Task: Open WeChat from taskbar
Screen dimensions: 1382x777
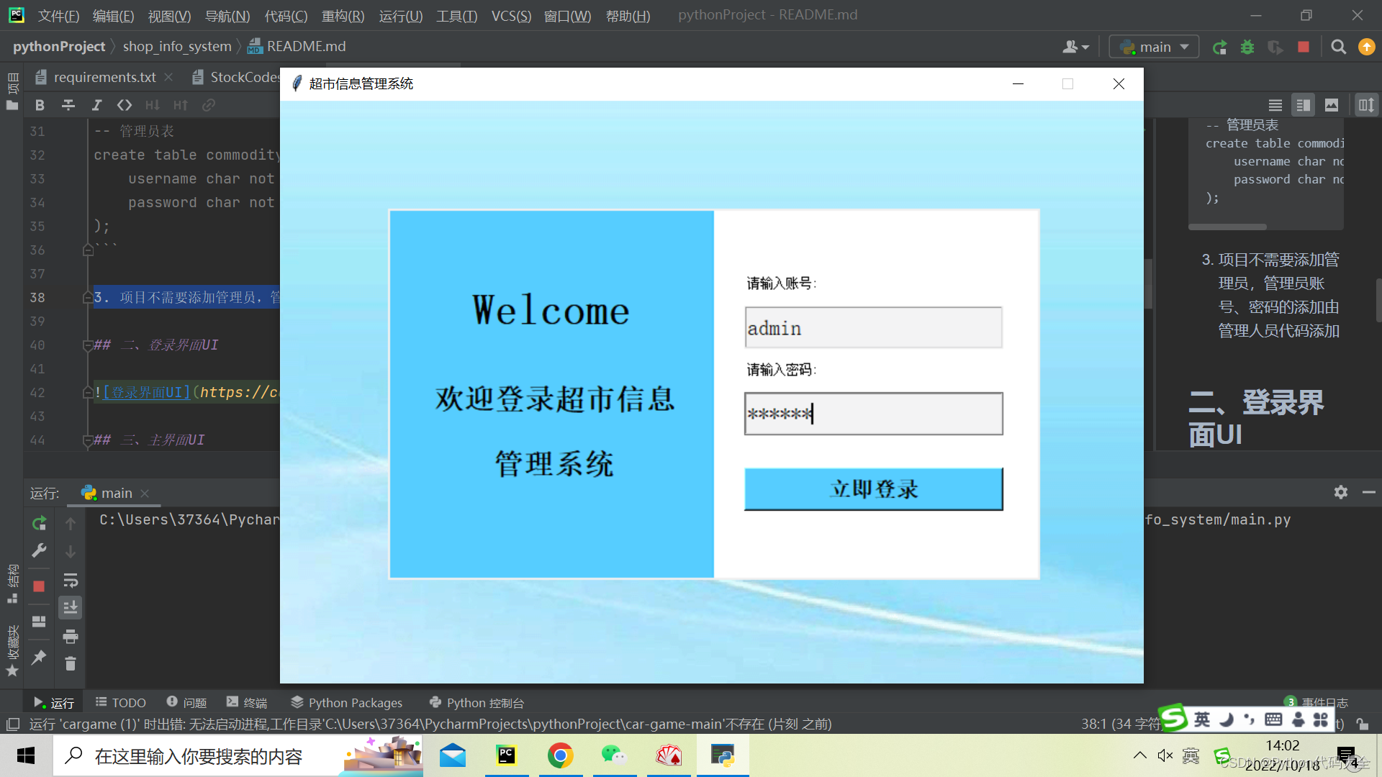Action: click(x=614, y=755)
